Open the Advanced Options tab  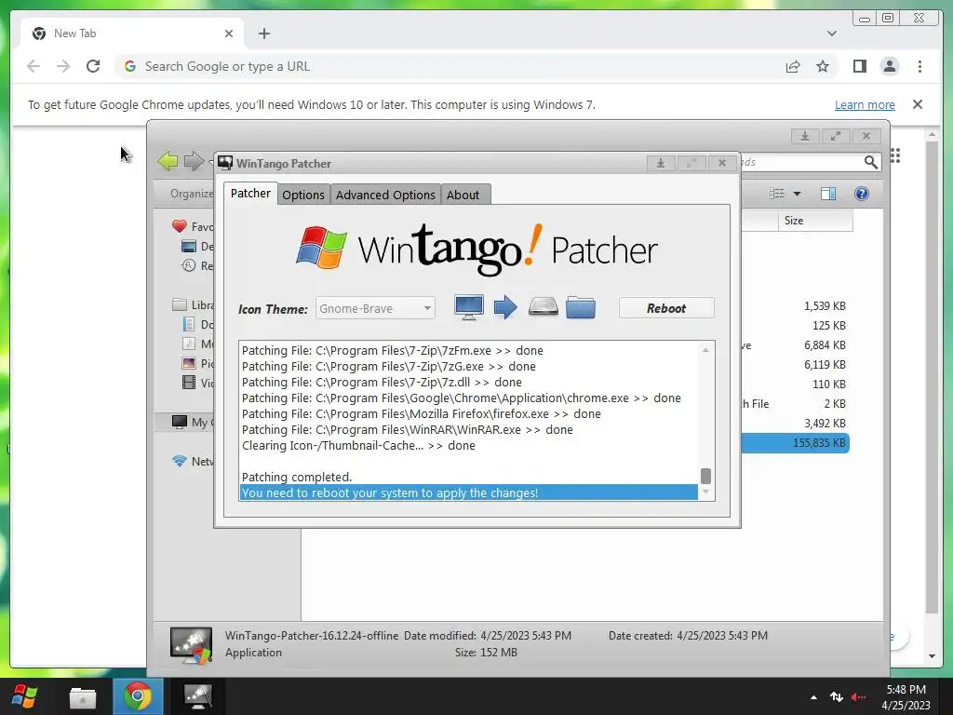[x=385, y=195]
